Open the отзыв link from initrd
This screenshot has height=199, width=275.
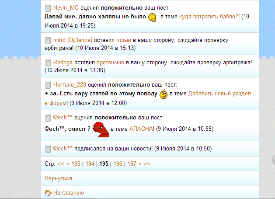tap(124, 40)
